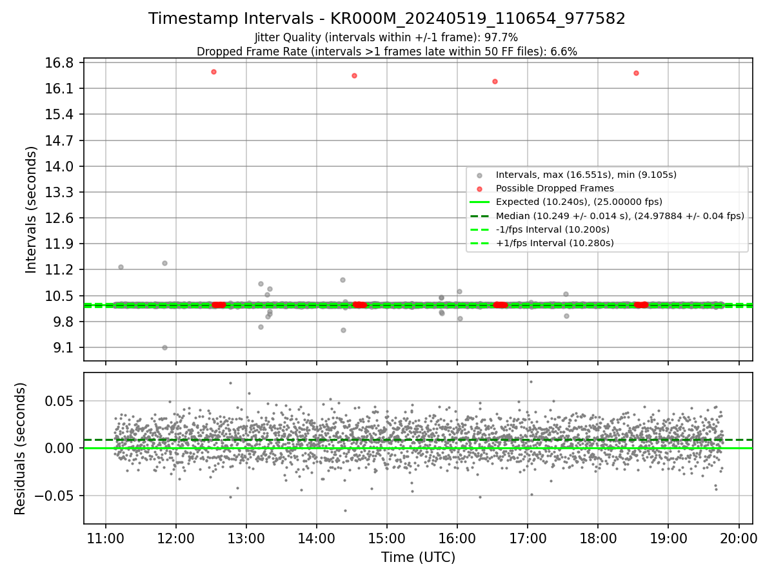Click the gray interval point near 11.4 seconds before 12:00
Image resolution: width=774 pixels, height=580 pixels.
(164, 263)
